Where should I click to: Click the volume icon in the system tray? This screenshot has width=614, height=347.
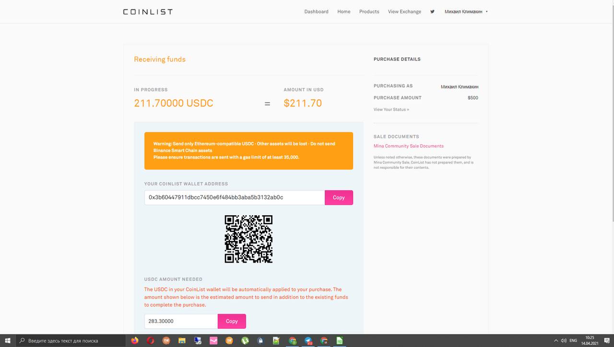(564, 341)
